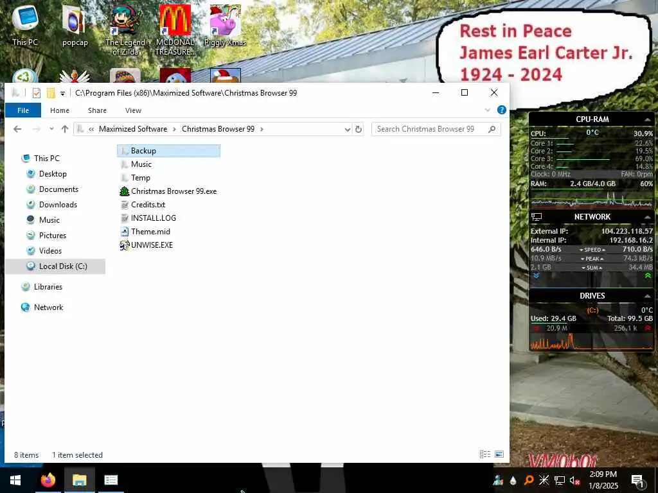Navigate to Maximized Software breadcrumb

tap(133, 129)
